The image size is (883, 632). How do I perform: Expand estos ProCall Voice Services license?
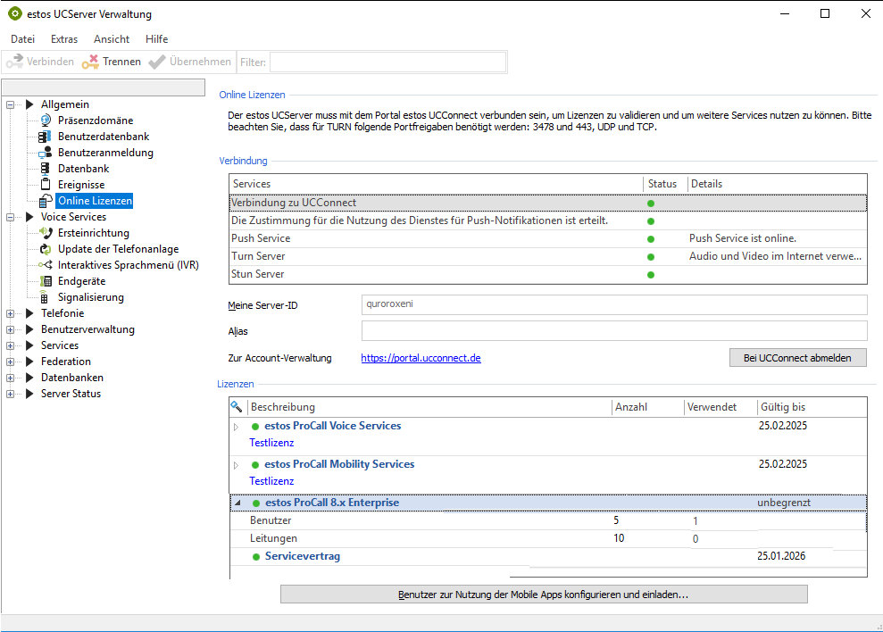coord(237,427)
